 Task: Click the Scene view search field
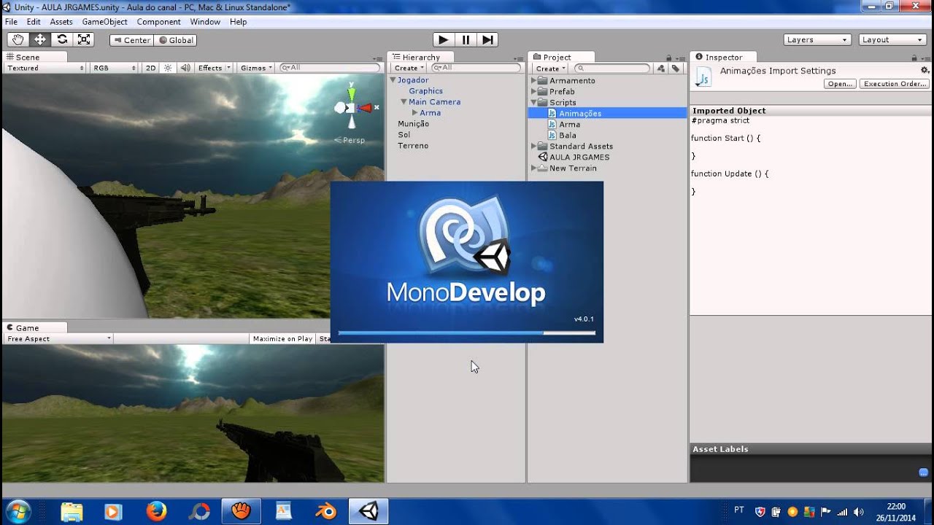[330, 68]
